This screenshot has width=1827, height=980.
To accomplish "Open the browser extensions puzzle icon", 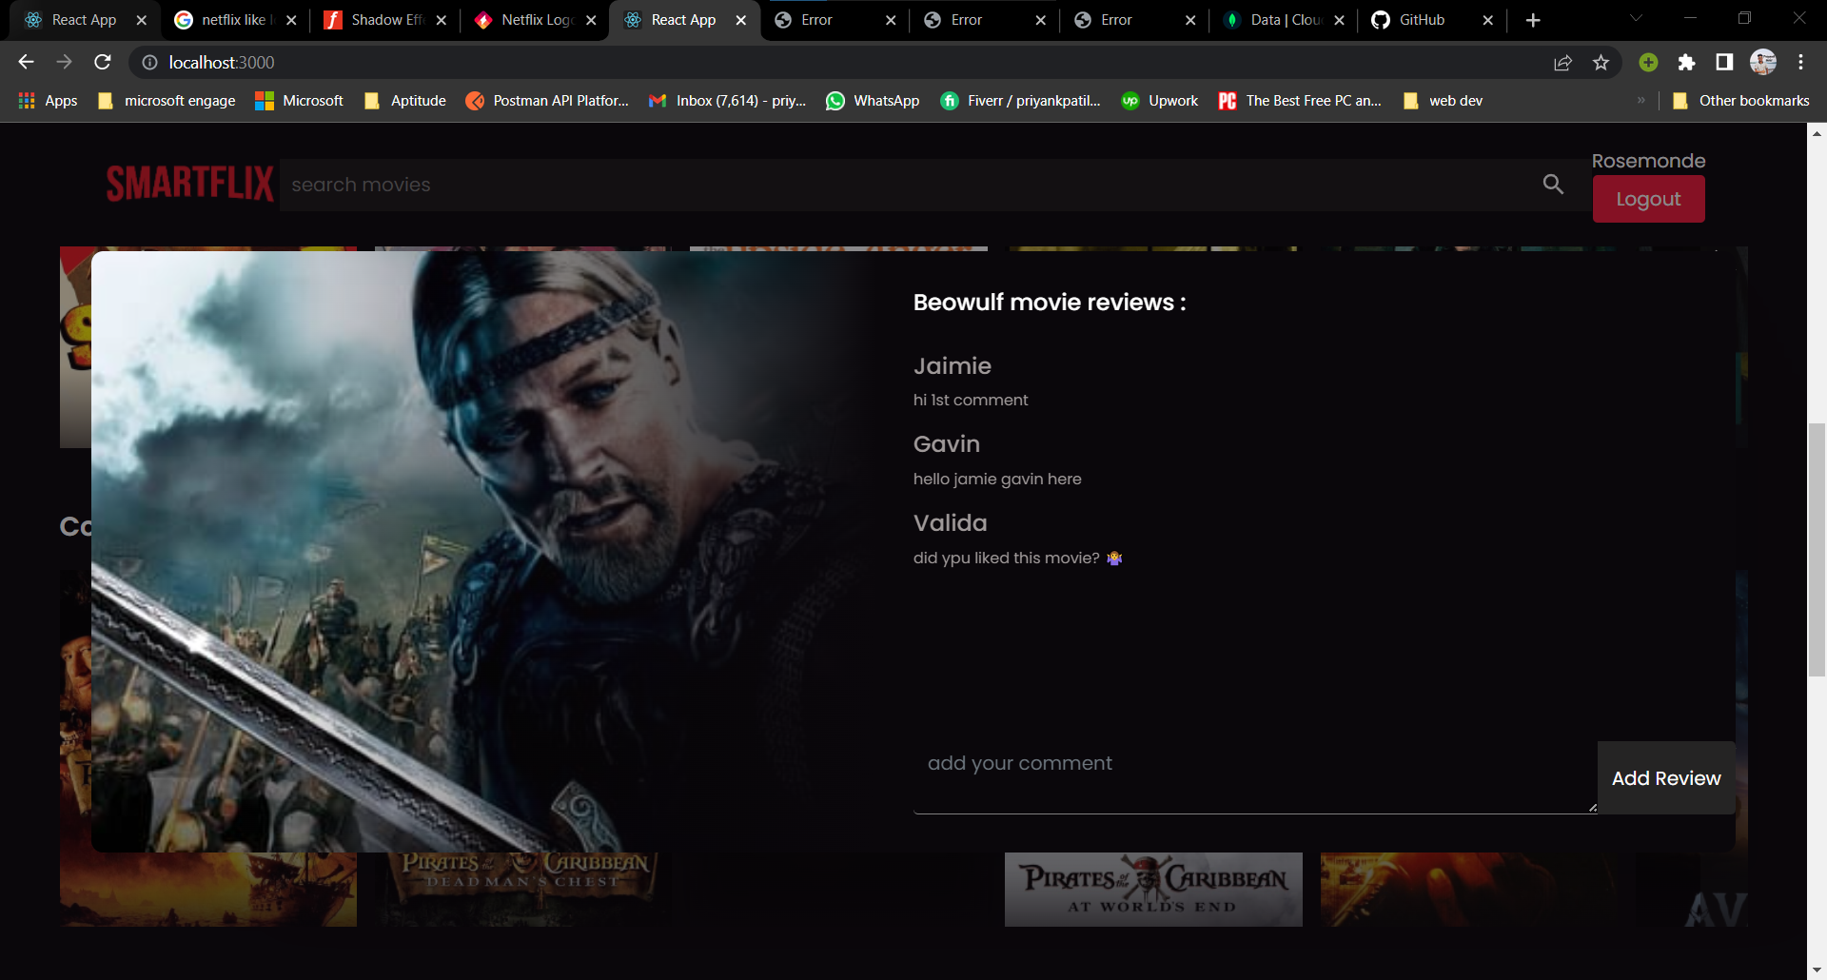I will coord(1688,62).
